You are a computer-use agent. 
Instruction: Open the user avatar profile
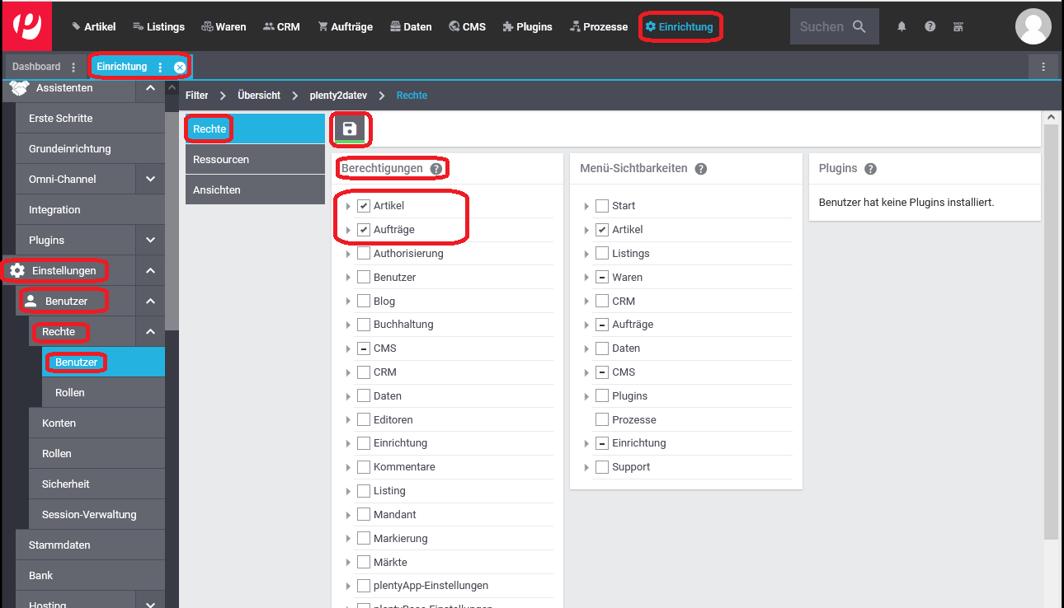1033,26
